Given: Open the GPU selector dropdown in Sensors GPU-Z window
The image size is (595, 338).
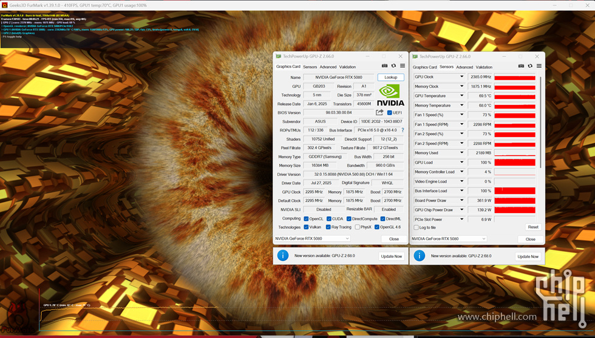Looking at the screenshot, I should tap(449, 238).
